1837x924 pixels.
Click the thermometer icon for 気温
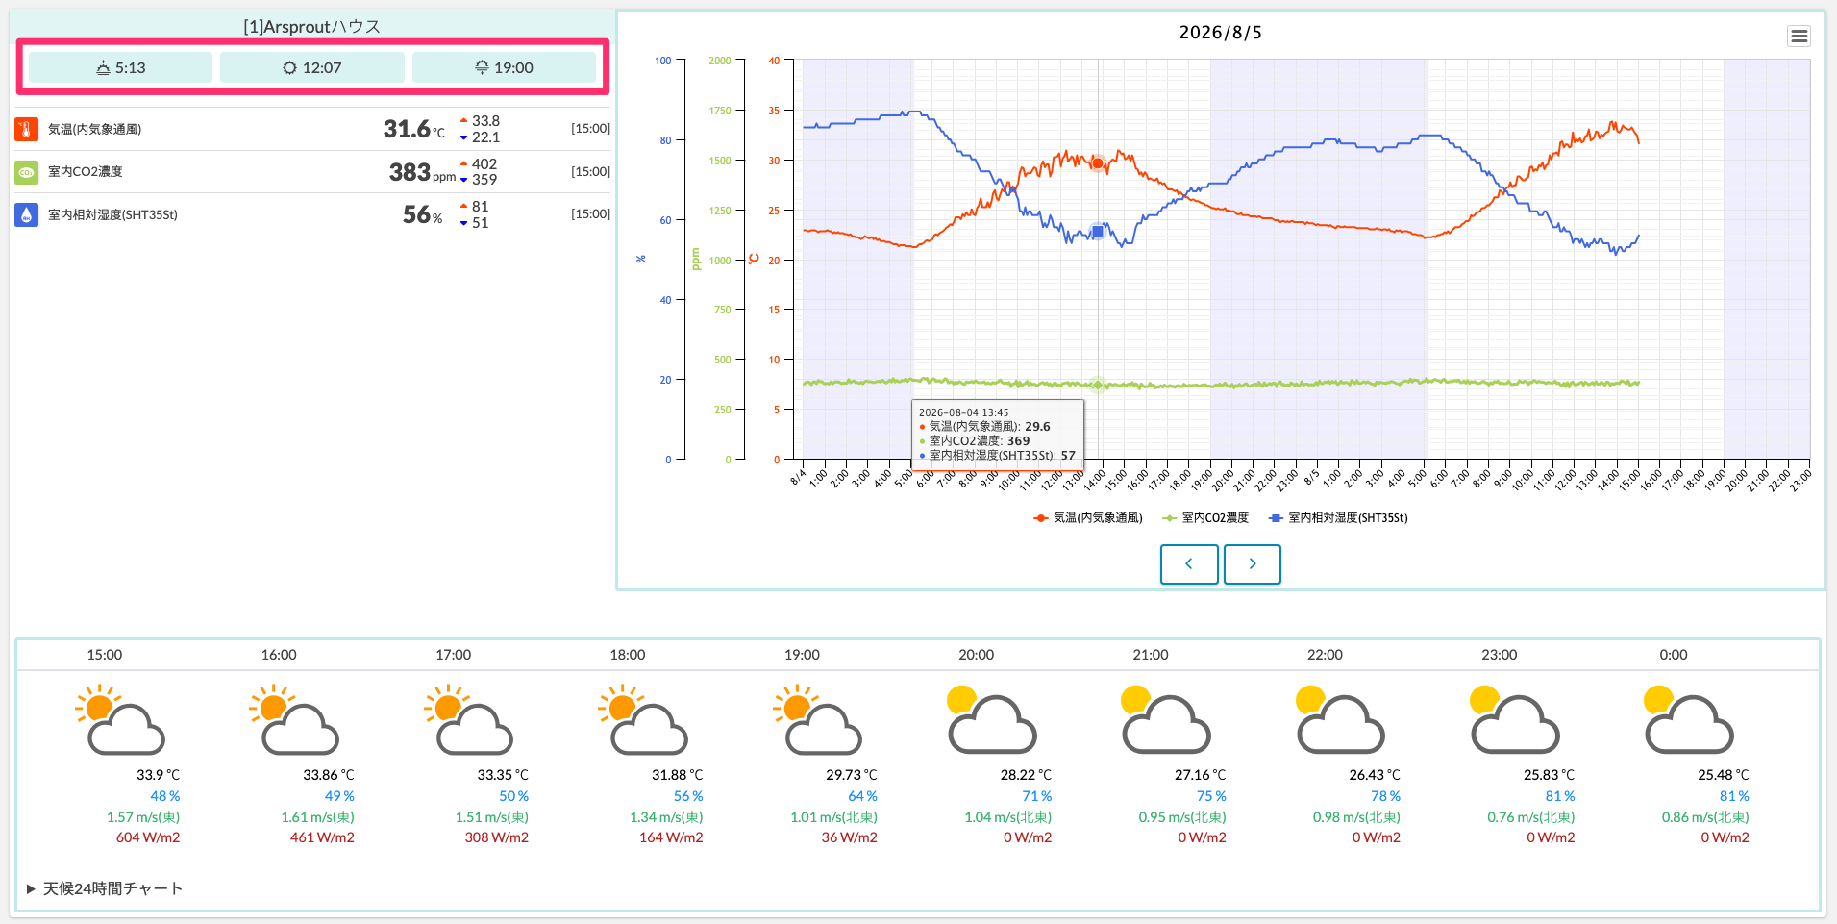pos(26,129)
